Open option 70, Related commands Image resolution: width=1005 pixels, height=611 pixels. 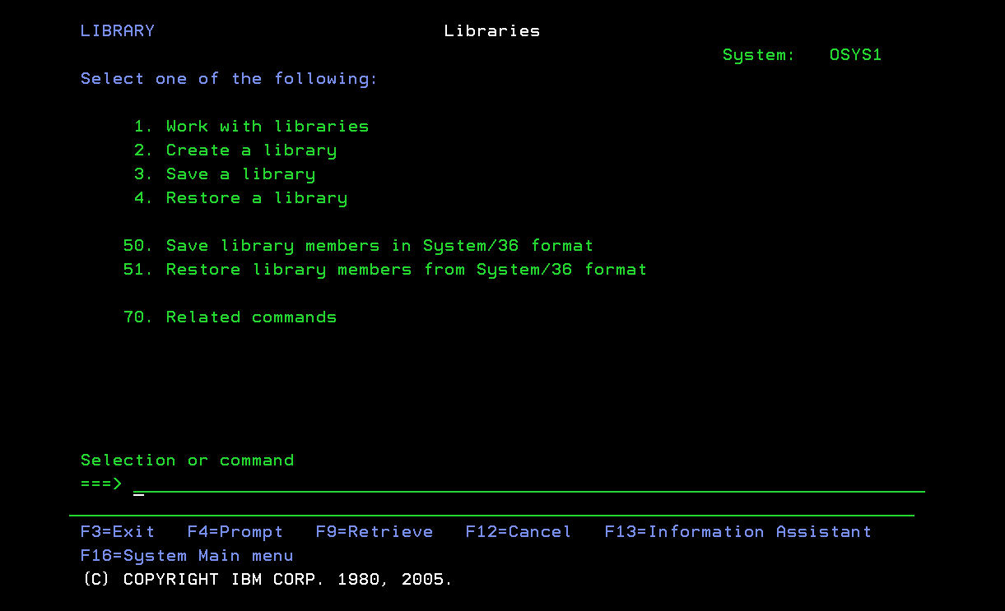click(x=251, y=317)
